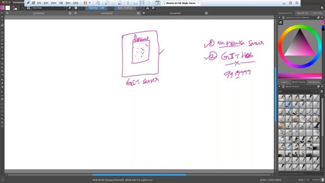Close the Brush Presets docker
The height and width of the screenshot is (183, 325).
(322, 86)
